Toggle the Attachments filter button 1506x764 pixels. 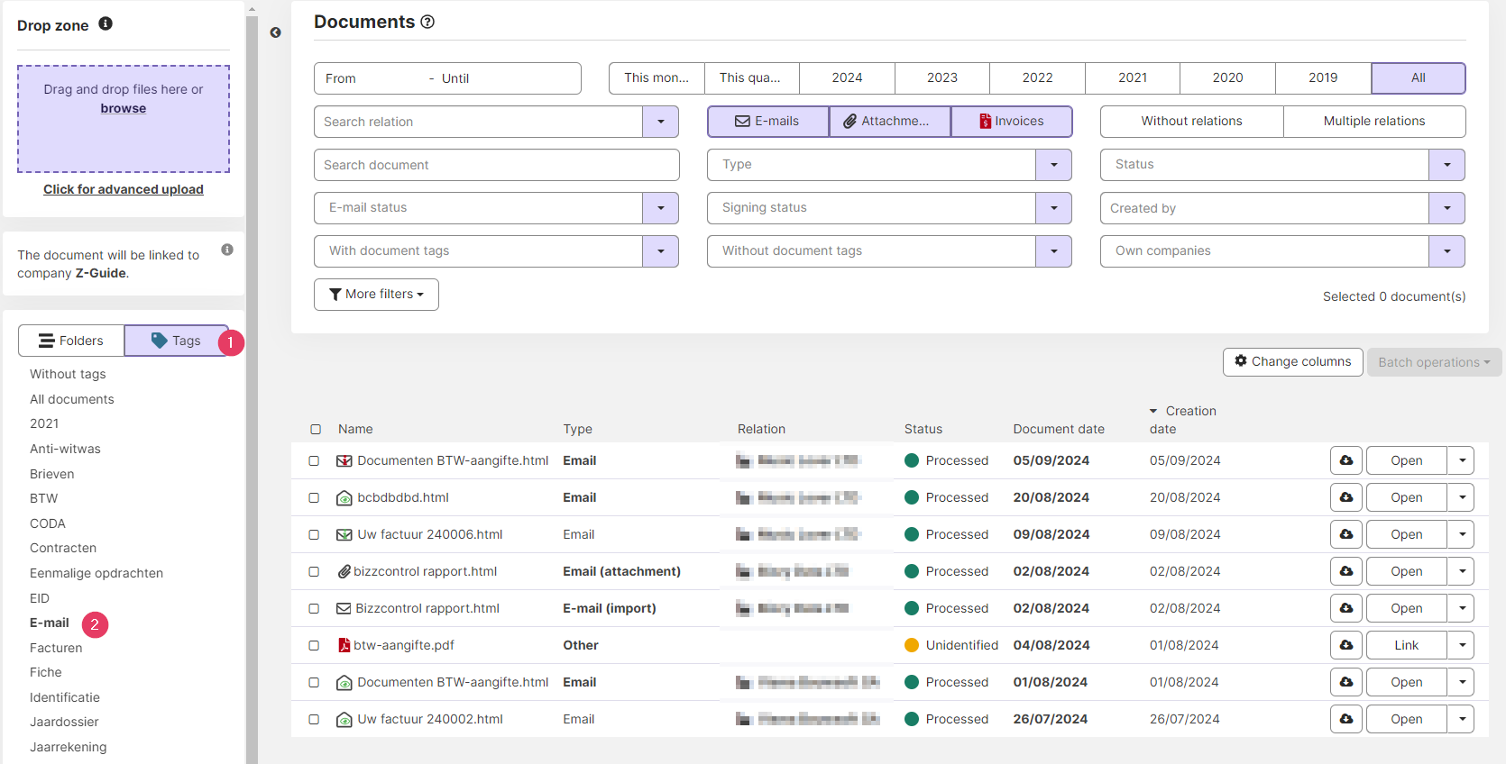[x=889, y=122]
